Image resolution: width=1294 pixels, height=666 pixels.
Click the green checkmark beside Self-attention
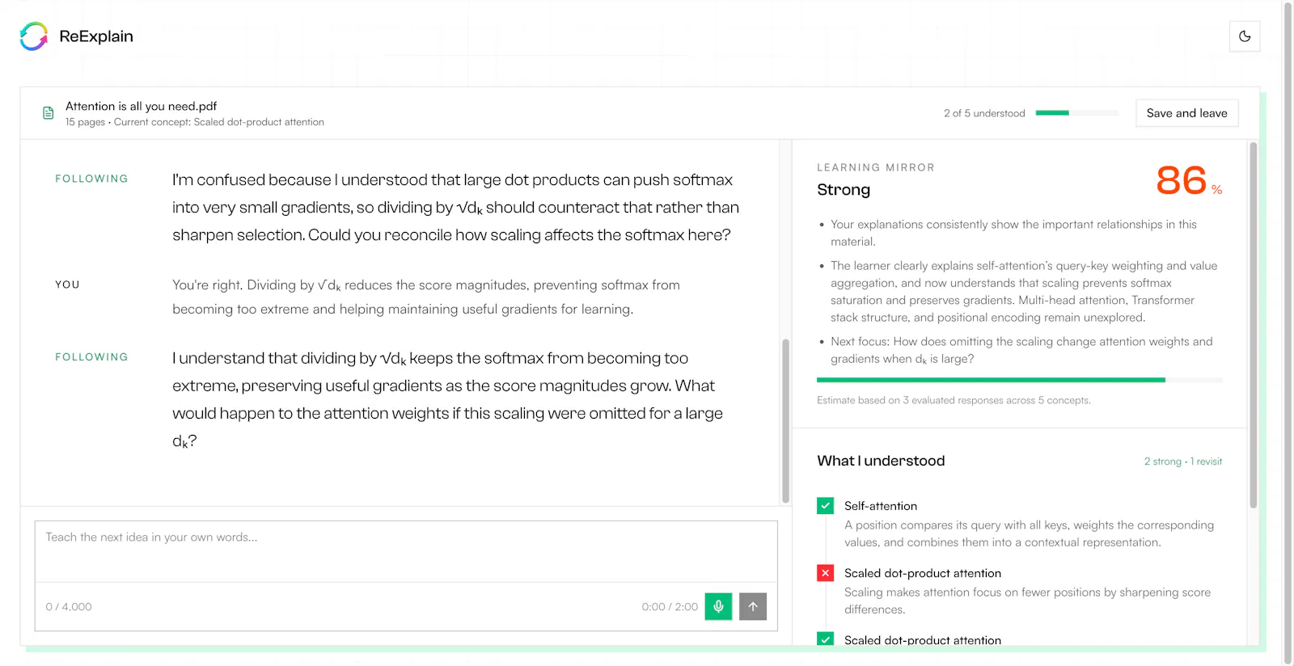point(825,506)
